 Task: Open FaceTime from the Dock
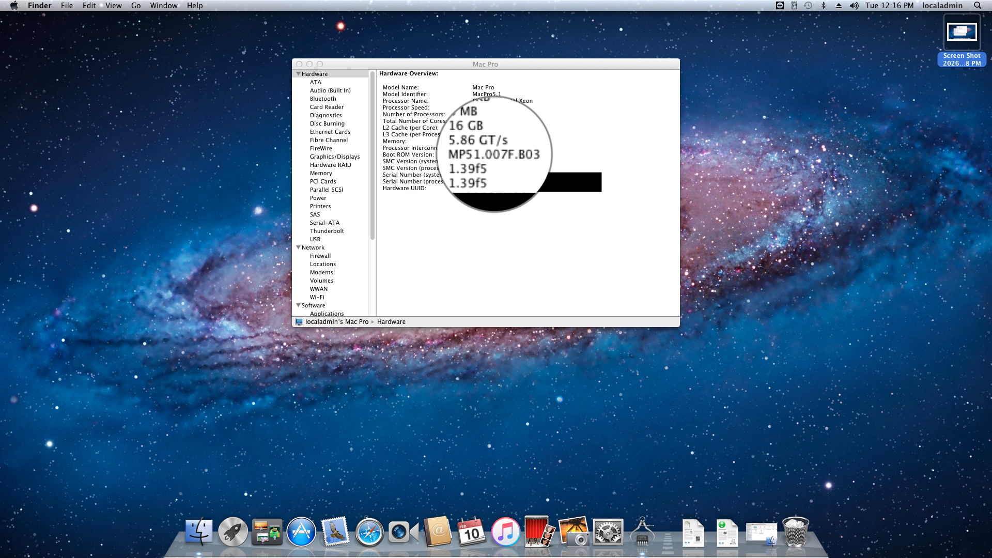tap(403, 532)
